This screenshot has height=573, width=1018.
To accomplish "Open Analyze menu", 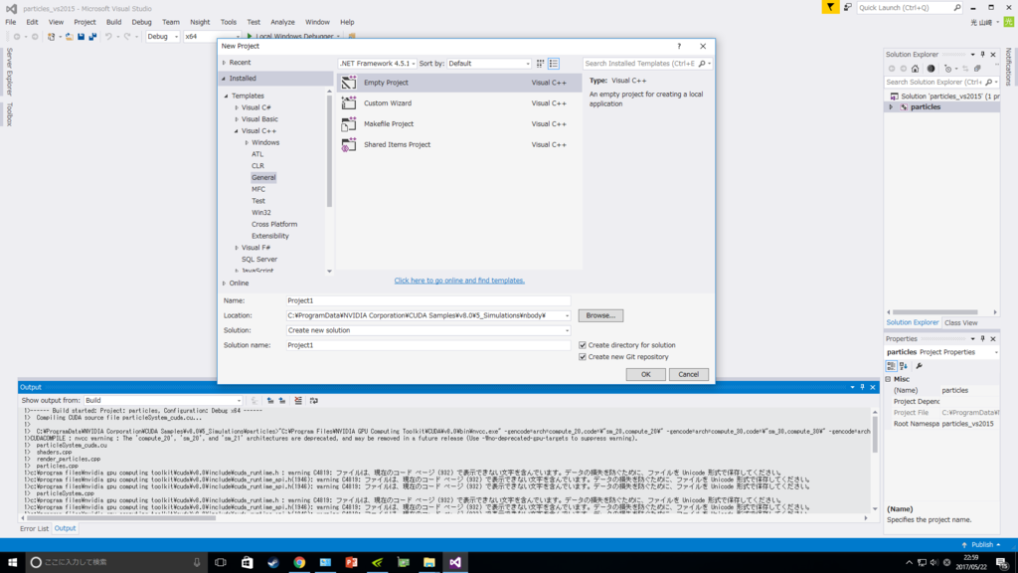I will tap(282, 22).
